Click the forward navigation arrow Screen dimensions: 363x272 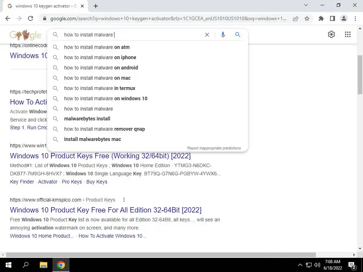click(x=19, y=18)
